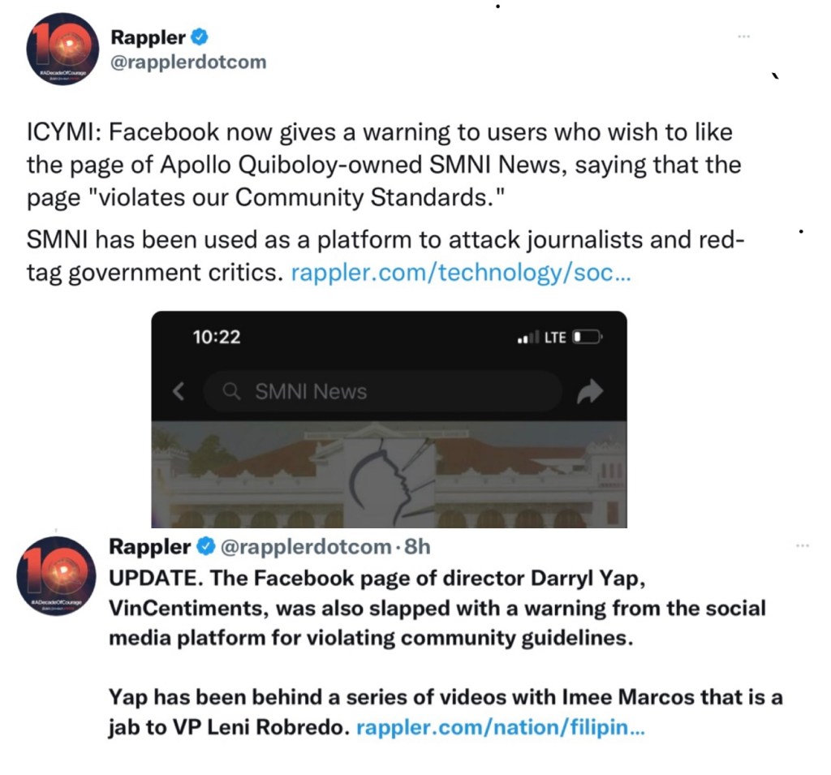The height and width of the screenshot is (775, 831).
Task: Click the SMNI News search field
Action: click(x=381, y=392)
